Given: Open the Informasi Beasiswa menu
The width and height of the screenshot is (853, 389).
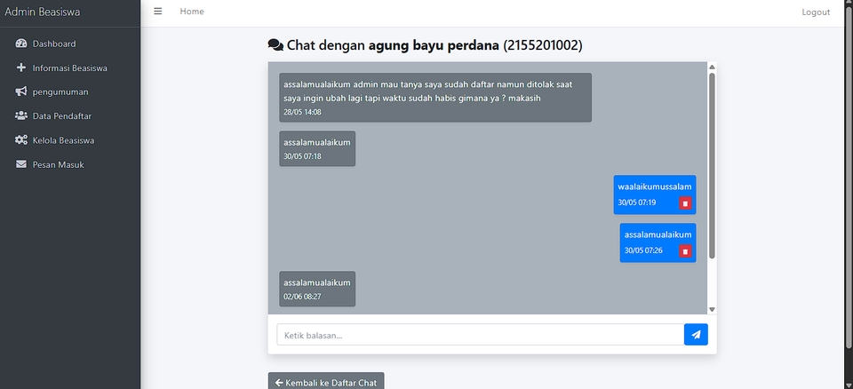Looking at the screenshot, I should (x=70, y=67).
